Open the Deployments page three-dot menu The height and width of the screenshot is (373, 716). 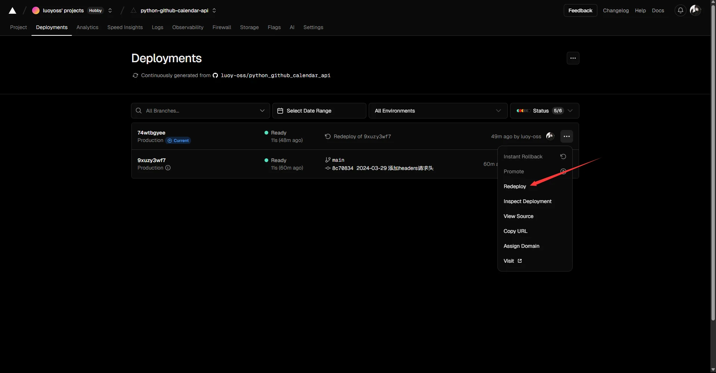coord(573,58)
